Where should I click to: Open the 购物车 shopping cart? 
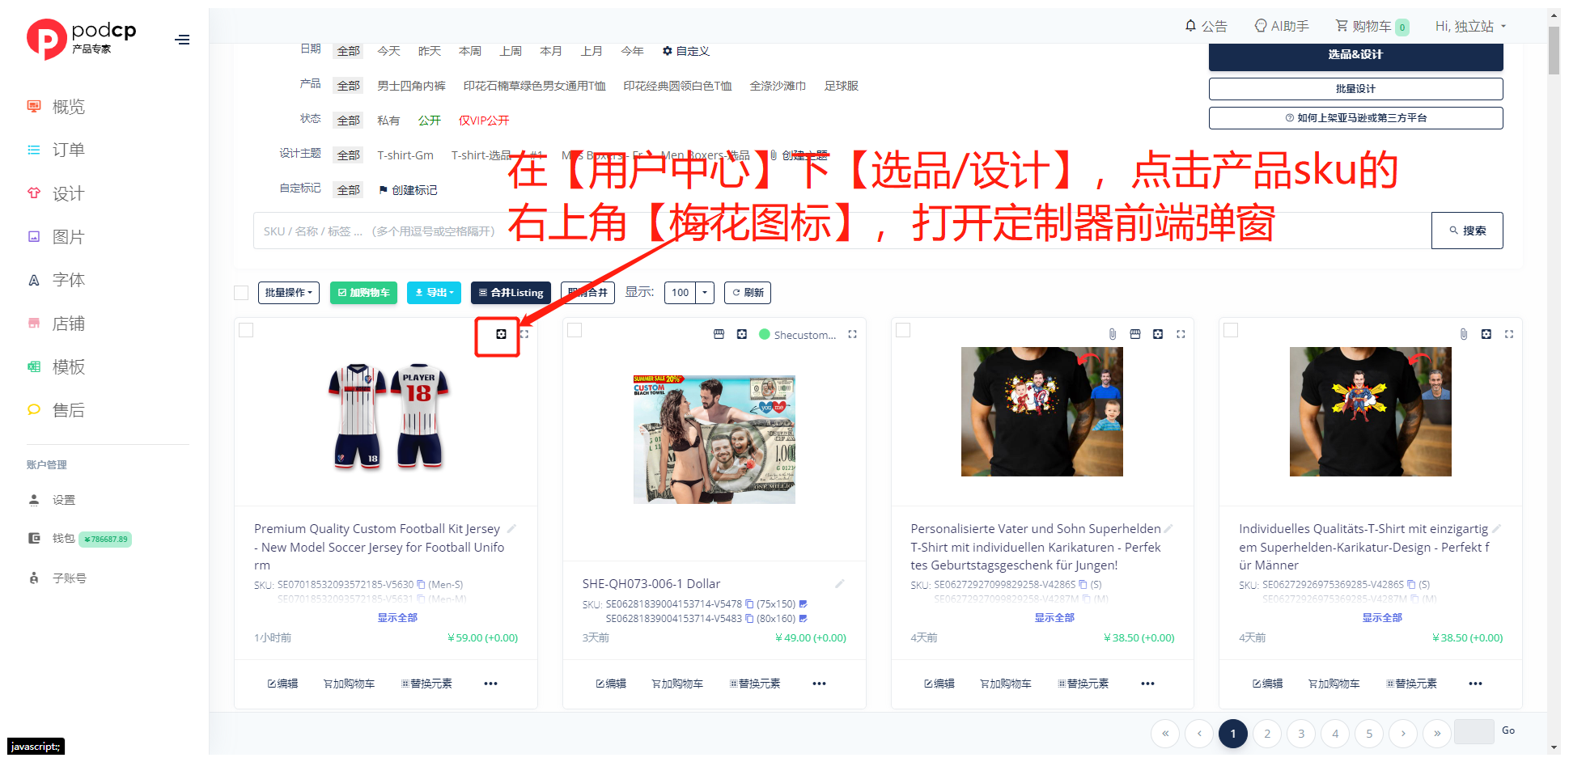[1372, 27]
